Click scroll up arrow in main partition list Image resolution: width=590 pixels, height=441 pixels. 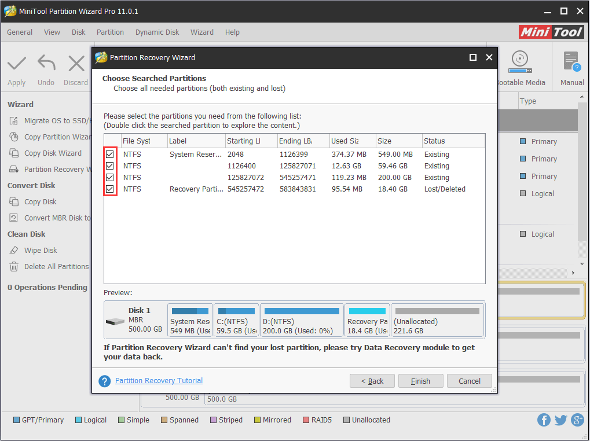point(582,97)
